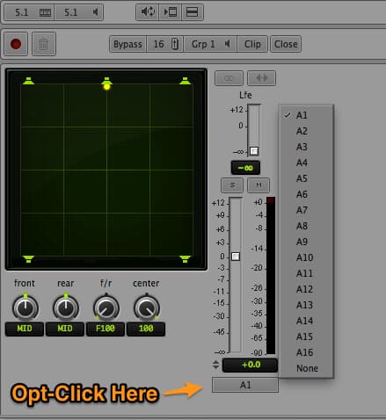Screen dimensions: 386x420
Task: Click the red record automation button
Action: (x=16, y=44)
